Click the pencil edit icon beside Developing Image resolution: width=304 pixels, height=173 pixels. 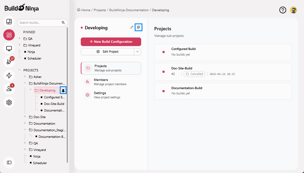(x=132, y=27)
